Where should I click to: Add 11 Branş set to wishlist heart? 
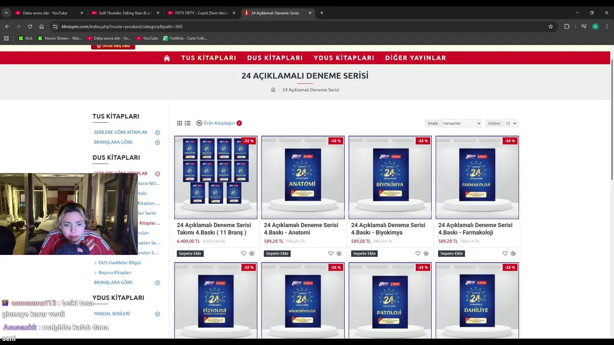coord(244,253)
